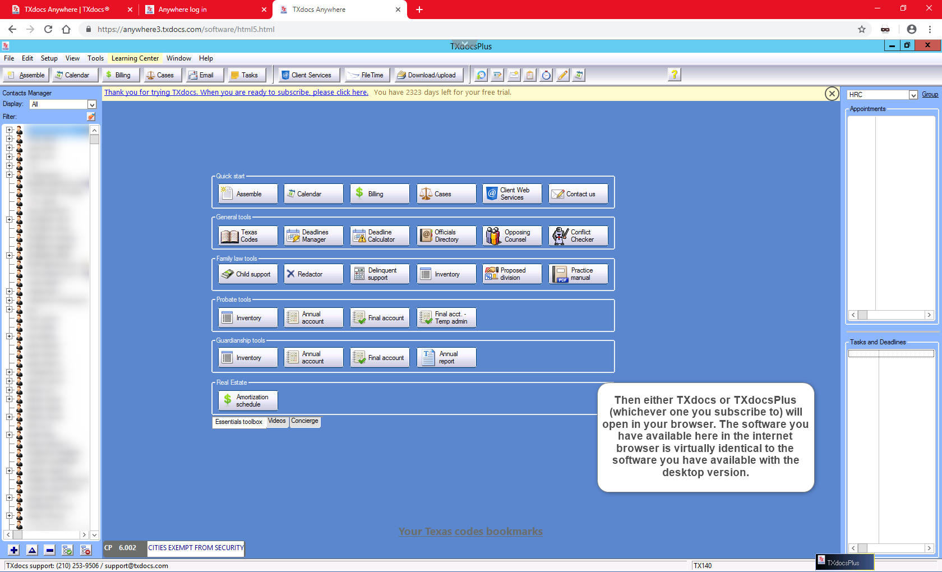Open the Setup menu
The height and width of the screenshot is (572, 942).
[x=49, y=58]
